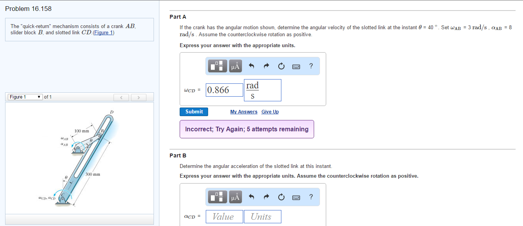Go to next figure with right arrow
Viewport: 523px width, 226px height.
[x=138, y=97]
